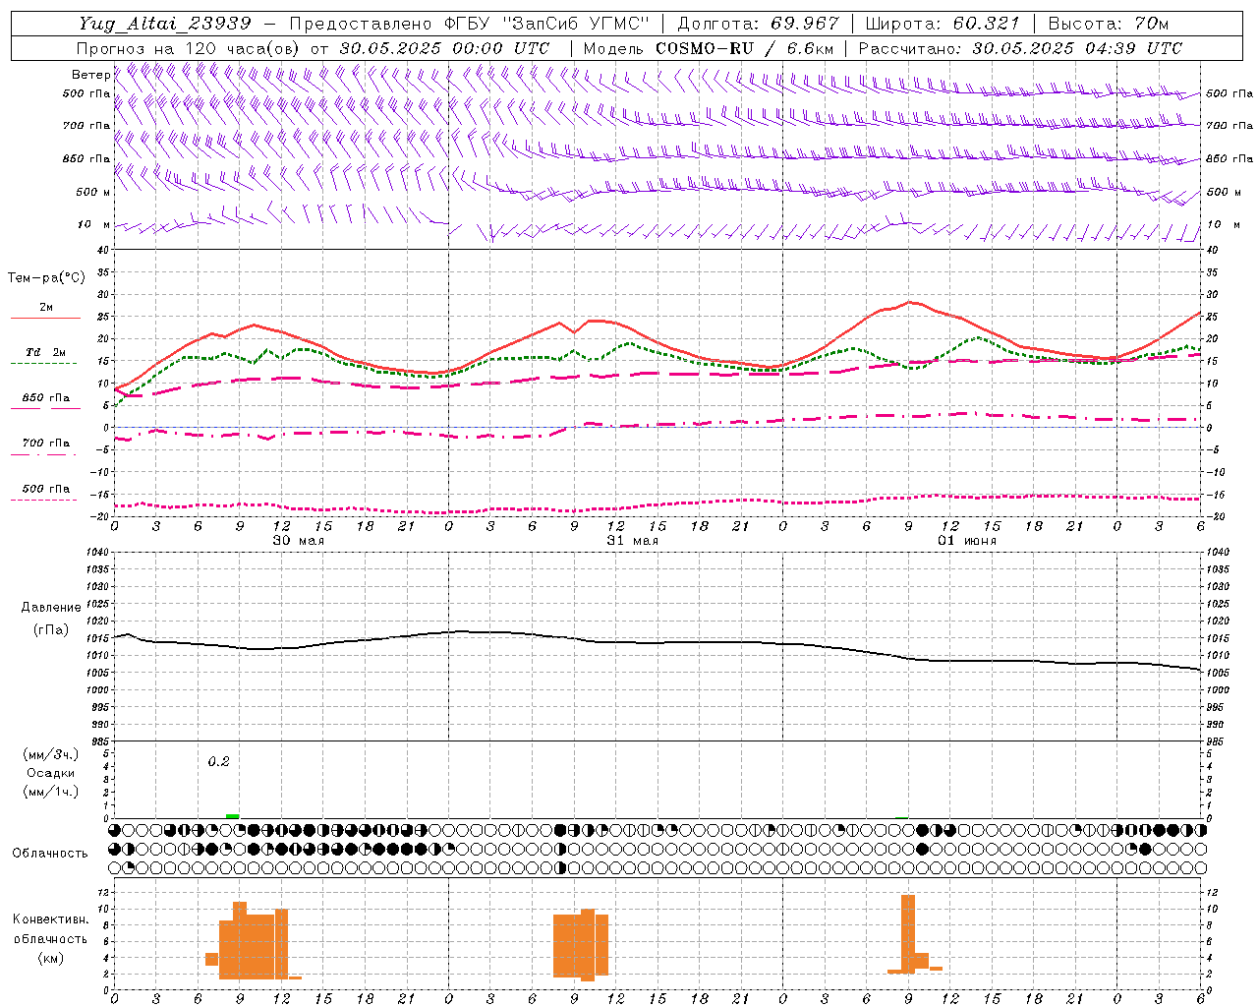The width and height of the screenshot is (1258, 1007).
Task: Click the "Конвективн." label
Action: 51,919
